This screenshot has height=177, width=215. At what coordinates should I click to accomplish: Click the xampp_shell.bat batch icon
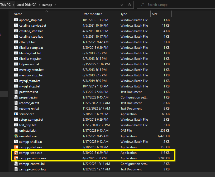[x=16, y=141]
